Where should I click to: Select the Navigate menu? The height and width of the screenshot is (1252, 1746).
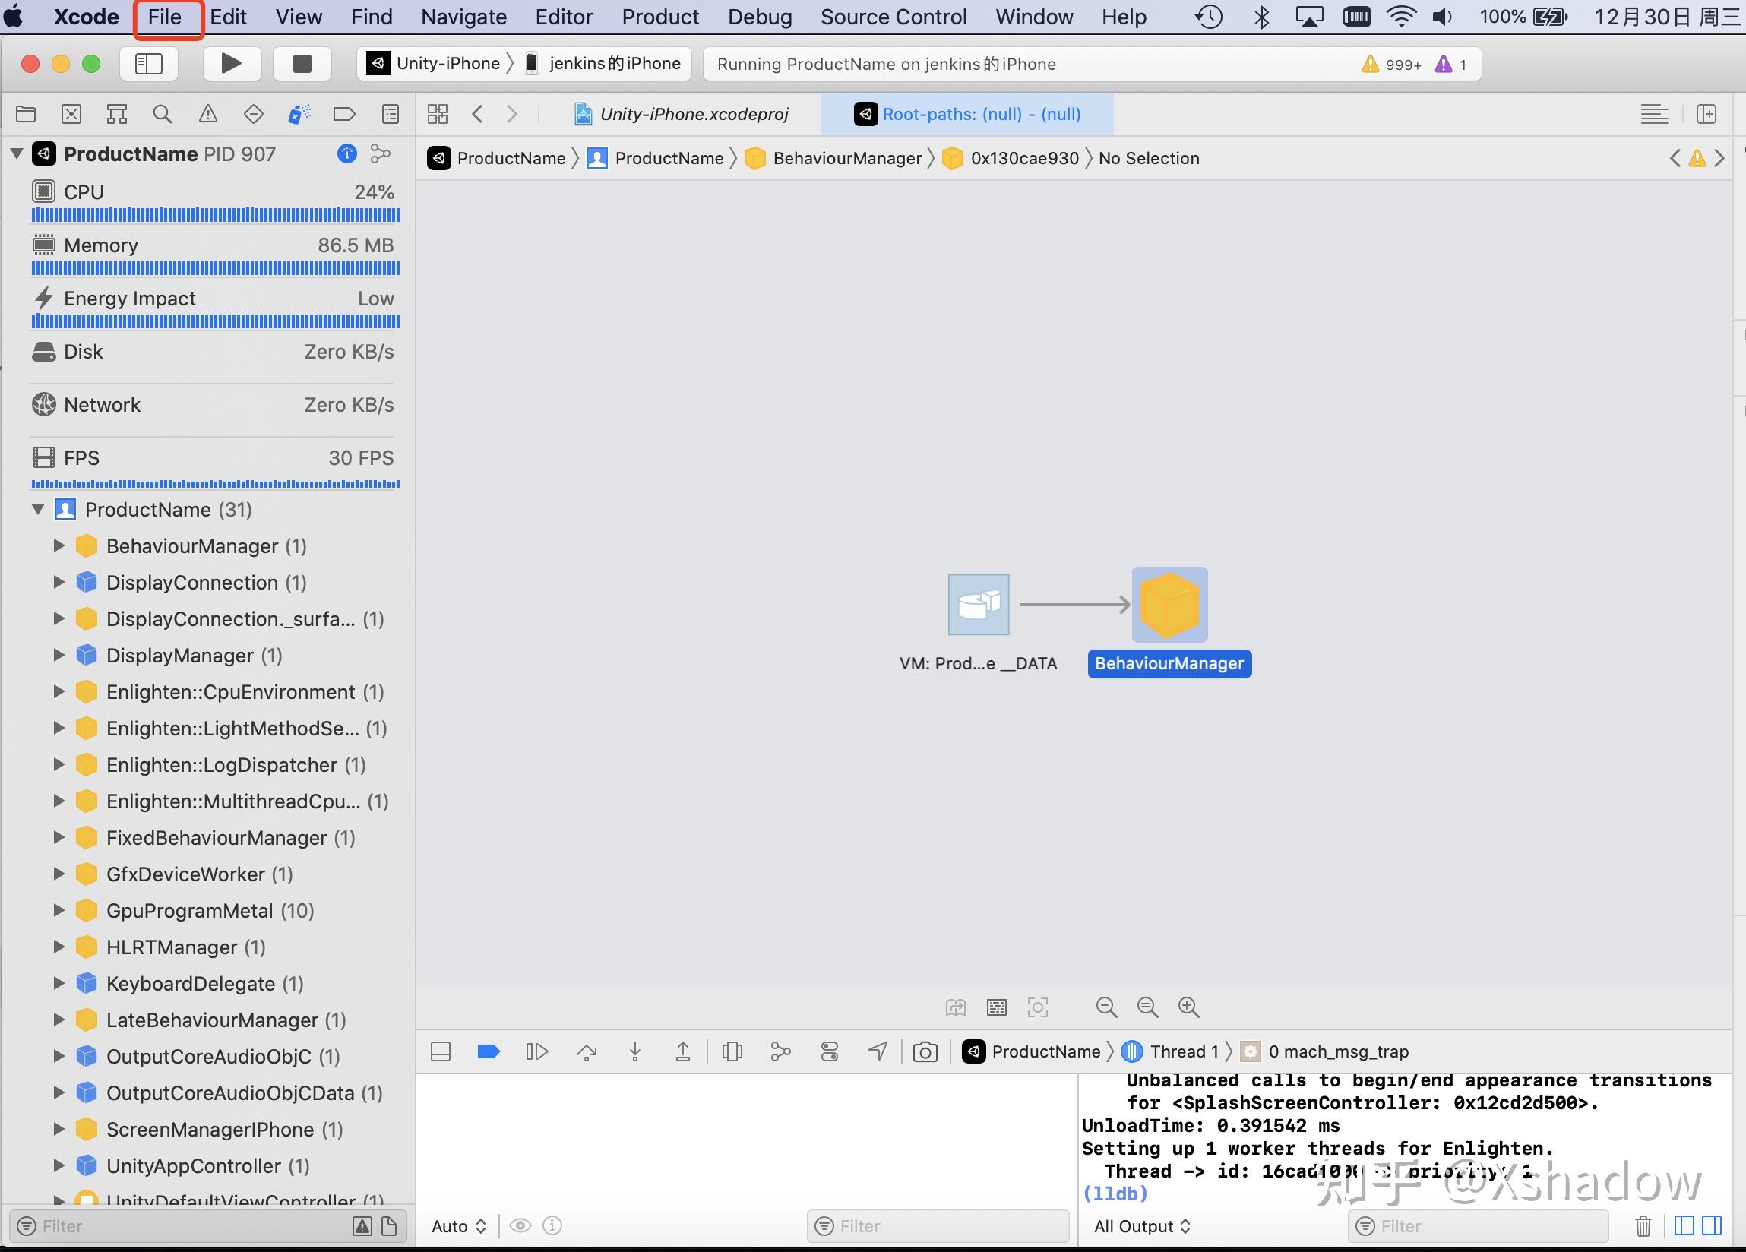click(x=463, y=16)
